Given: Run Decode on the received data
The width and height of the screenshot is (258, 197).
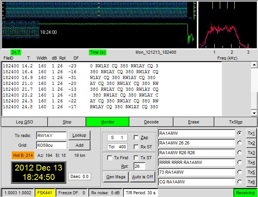Looking at the screenshot, I should (151, 122).
